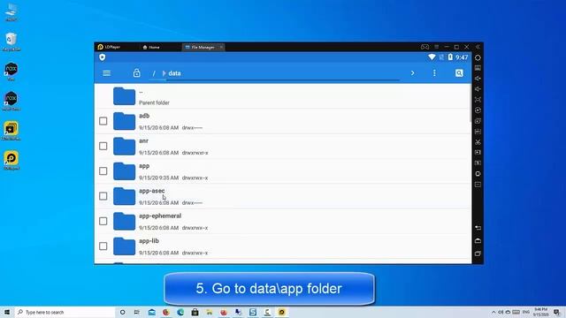The image size is (566, 318).
Task: Open Task View on taskbar
Action: click(x=137, y=312)
